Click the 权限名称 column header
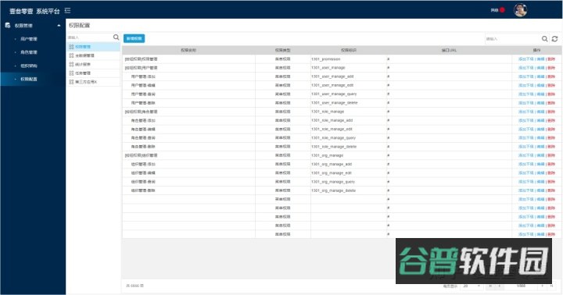563x295 pixels. pos(188,50)
